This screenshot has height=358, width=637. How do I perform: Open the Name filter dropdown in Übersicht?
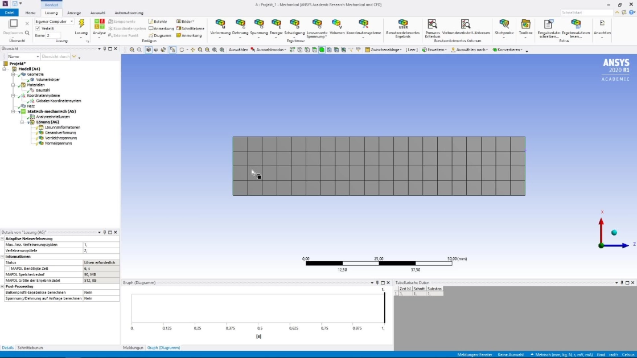(23, 56)
